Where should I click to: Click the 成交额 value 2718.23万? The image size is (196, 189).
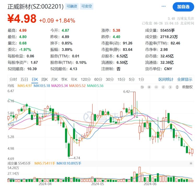tap(169, 37)
